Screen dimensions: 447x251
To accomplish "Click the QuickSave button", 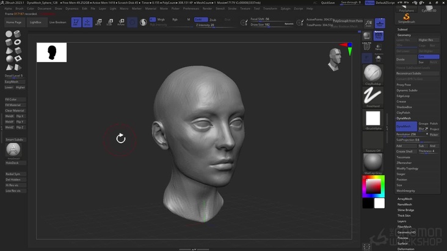I will coord(328,2).
